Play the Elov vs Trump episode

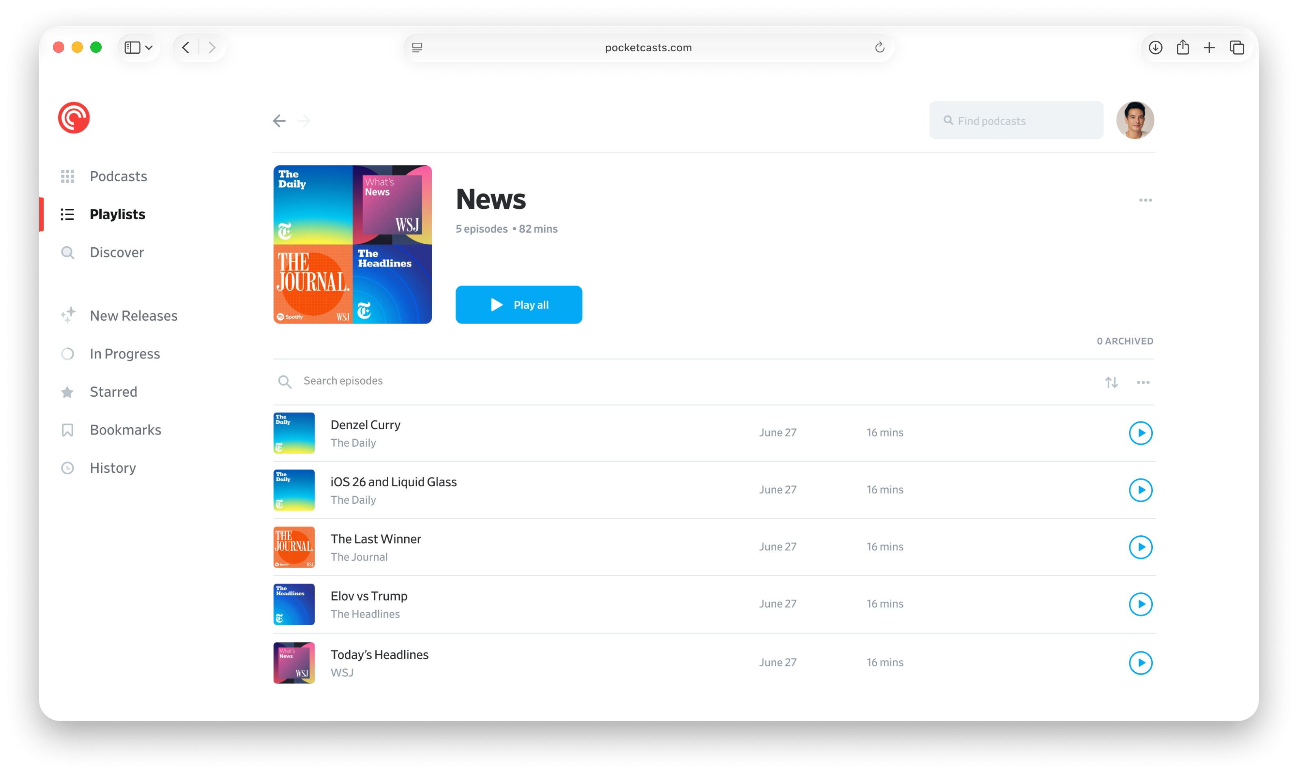[x=1140, y=604]
